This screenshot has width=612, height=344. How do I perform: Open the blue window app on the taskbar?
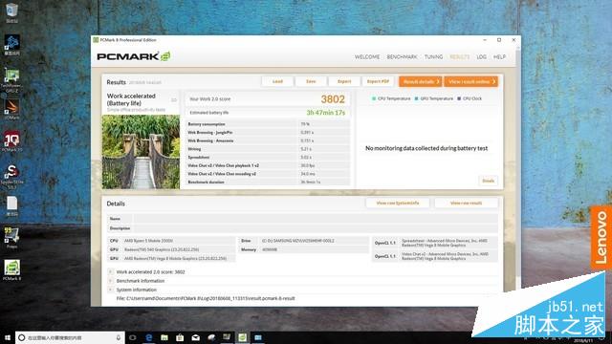click(258, 337)
